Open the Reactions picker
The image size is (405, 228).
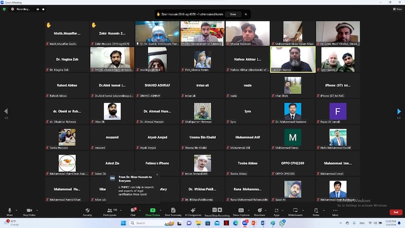[x=260, y=211]
